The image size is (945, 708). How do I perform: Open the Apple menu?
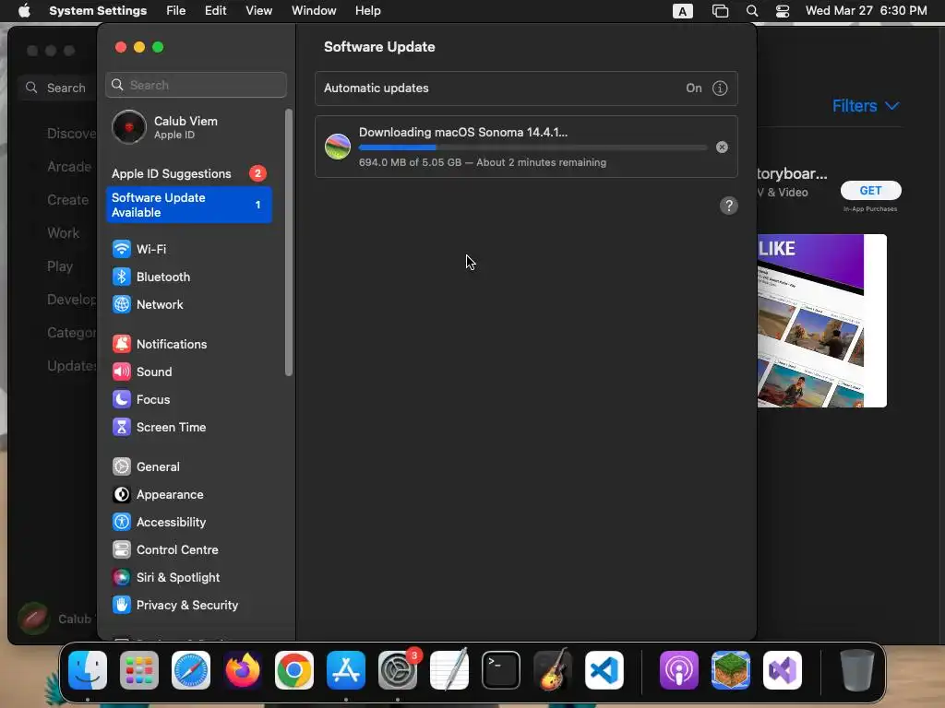tap(24, 11)
